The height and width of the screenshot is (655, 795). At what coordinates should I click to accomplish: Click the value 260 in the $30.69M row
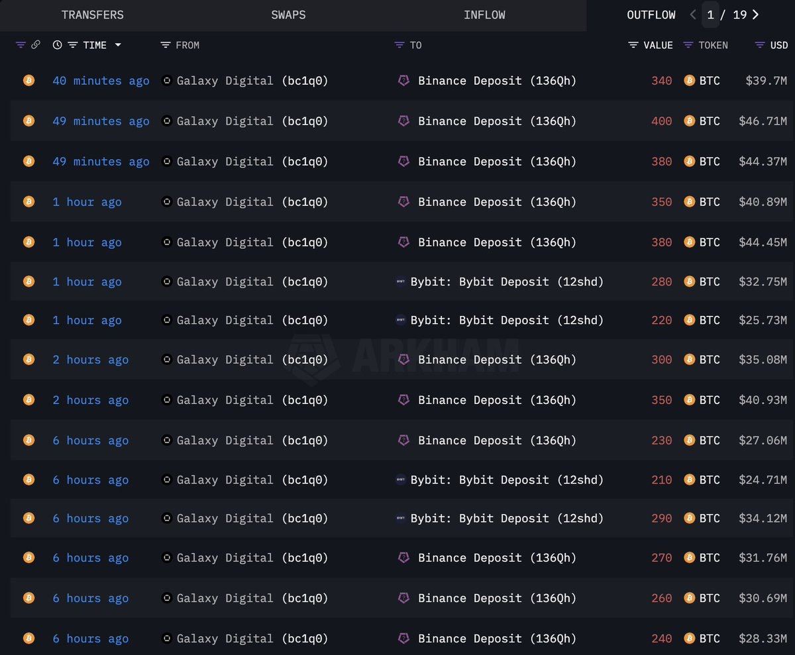(662, 598)
